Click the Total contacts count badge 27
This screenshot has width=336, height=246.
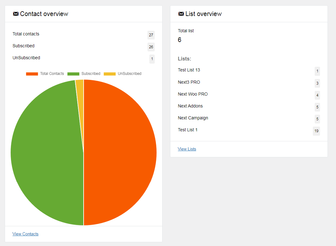click(x=151, y=35)
